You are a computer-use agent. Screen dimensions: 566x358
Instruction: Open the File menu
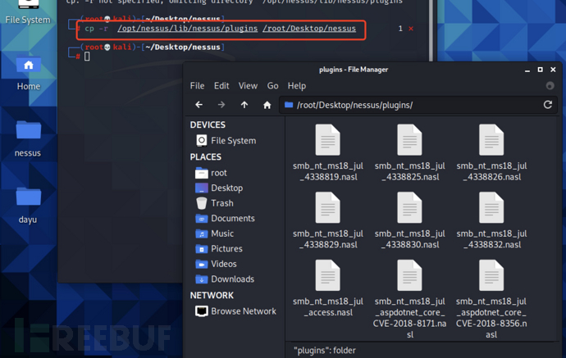click(197, 86)
